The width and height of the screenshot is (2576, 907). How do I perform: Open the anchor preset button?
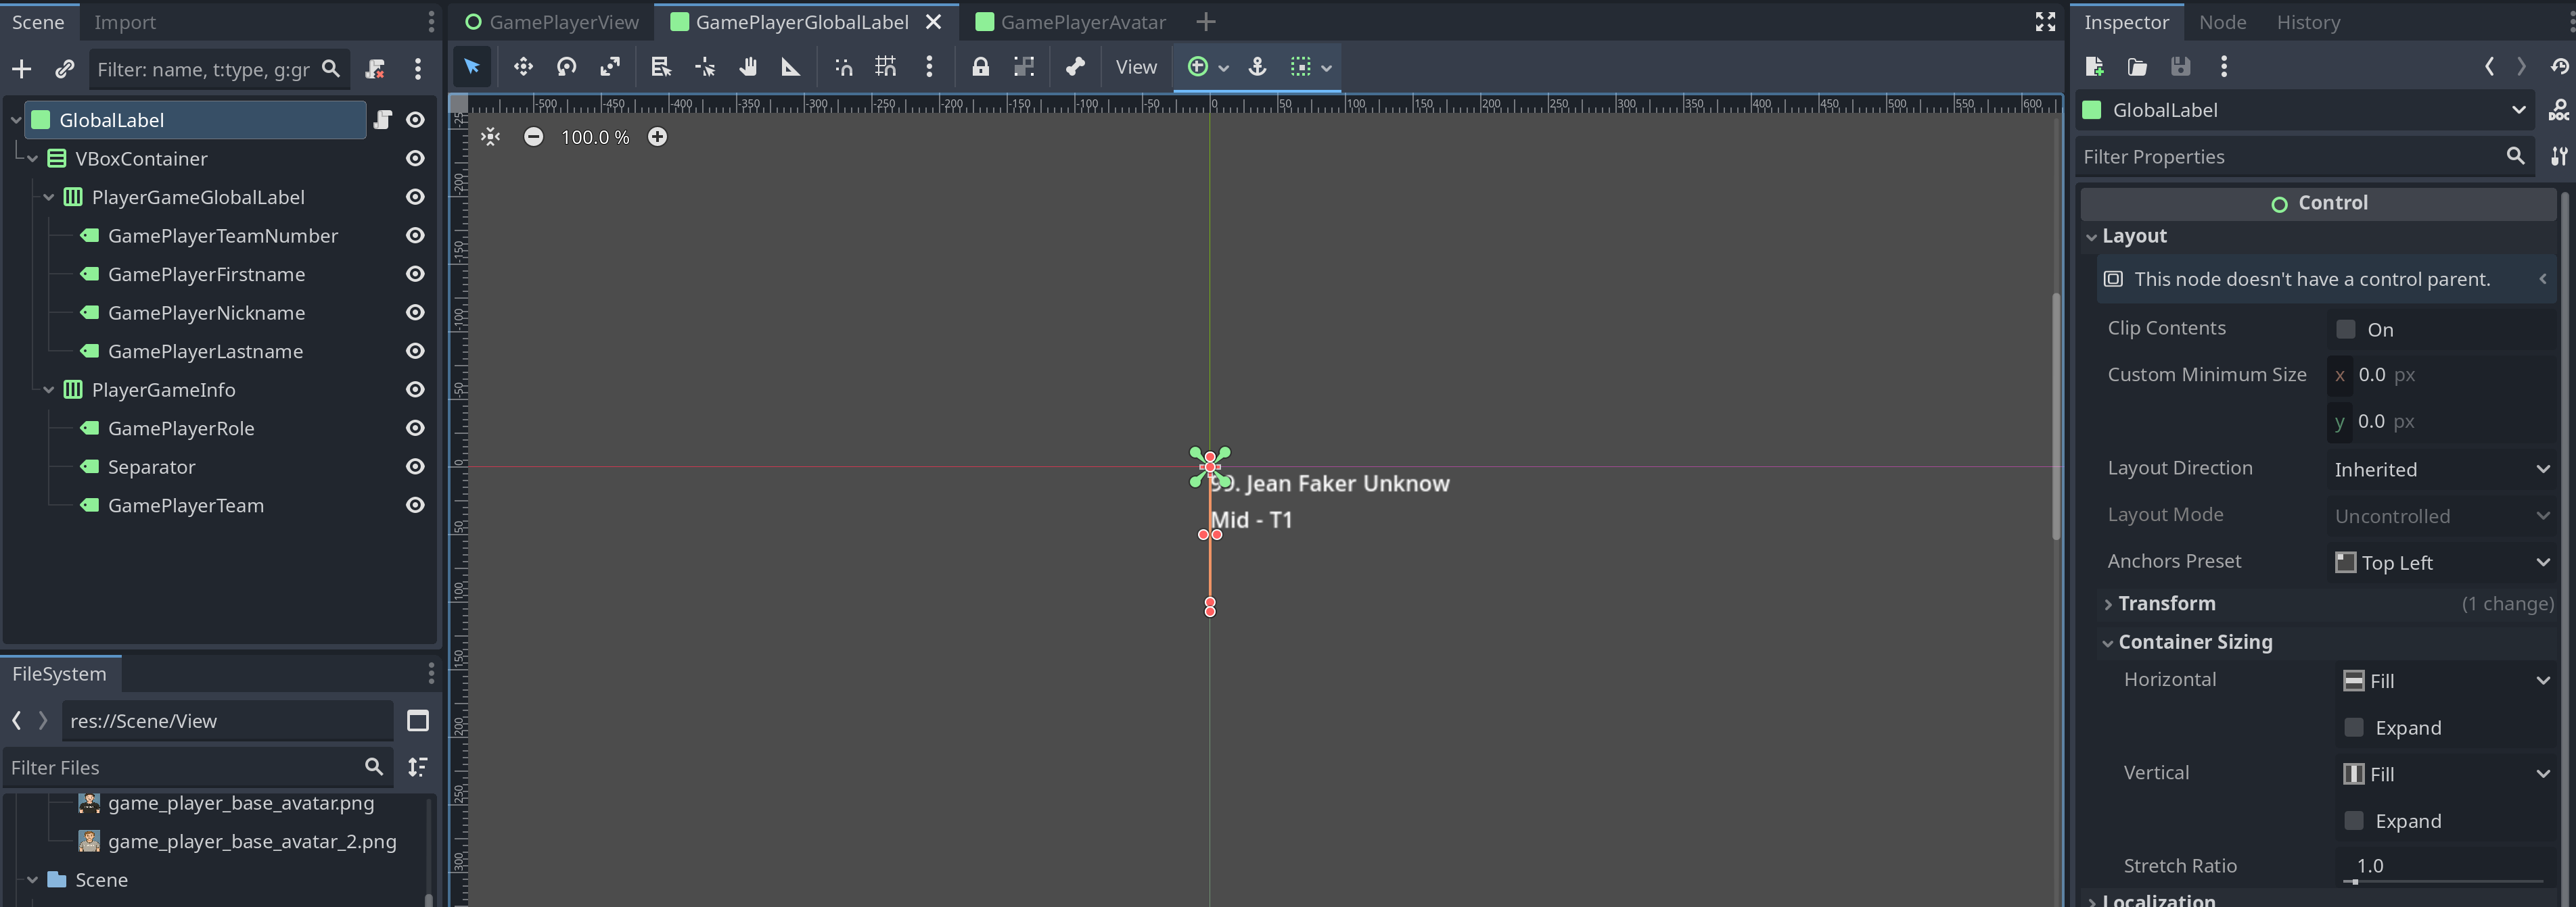(x=1258, y=67)
